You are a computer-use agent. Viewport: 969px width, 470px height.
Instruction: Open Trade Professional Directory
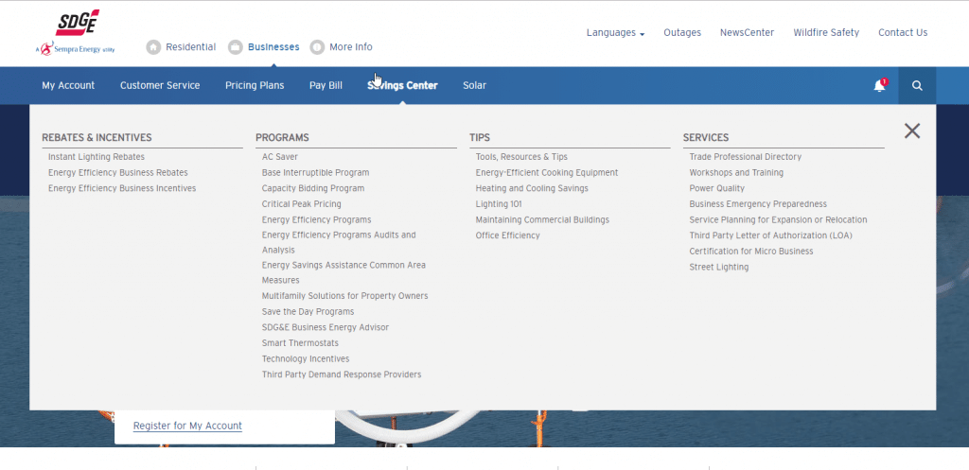click(x=746, y=157)
